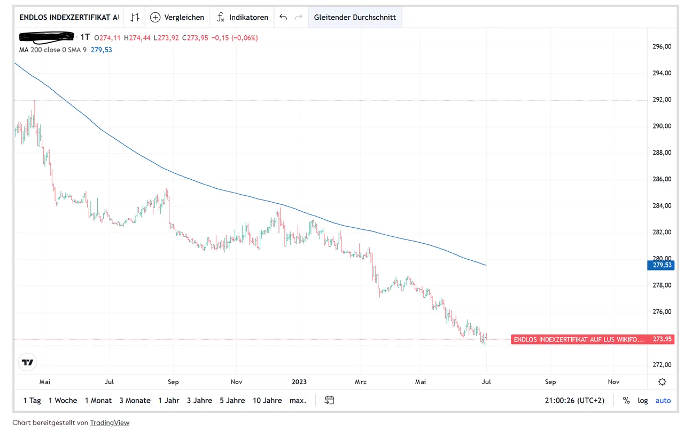The image size is (684, 431).
Task: Click the blue 279,53 MA price label
Action: click(662, 265)
